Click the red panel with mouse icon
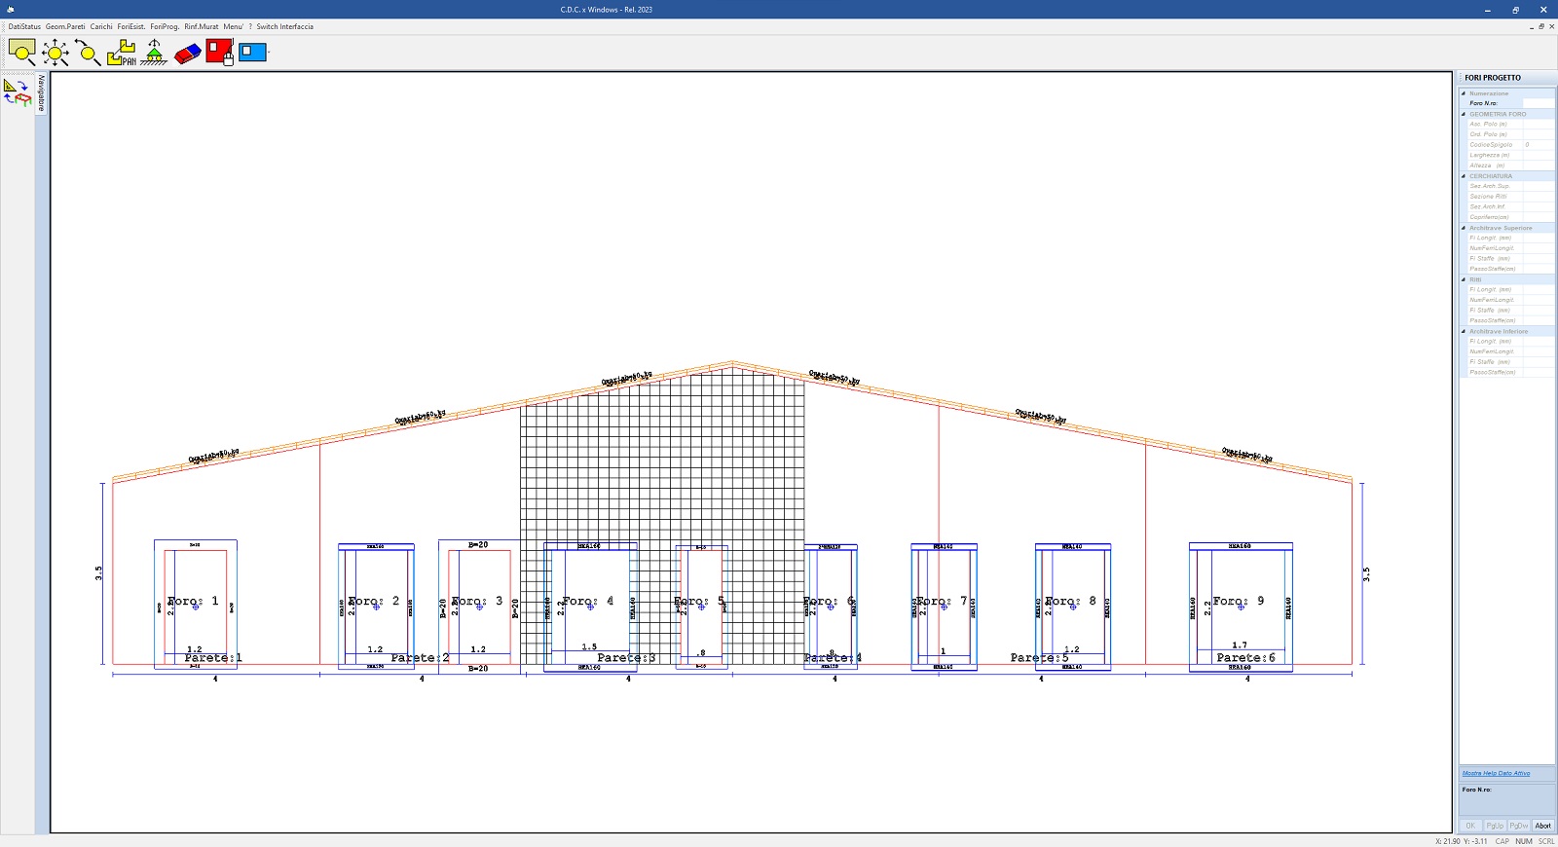 220,52
